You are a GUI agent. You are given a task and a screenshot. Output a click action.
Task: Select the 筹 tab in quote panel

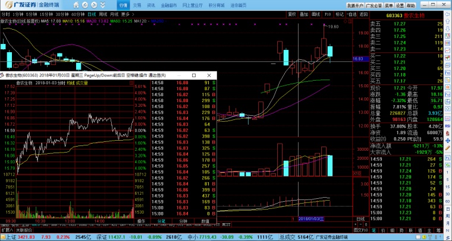tap(438, 230)
